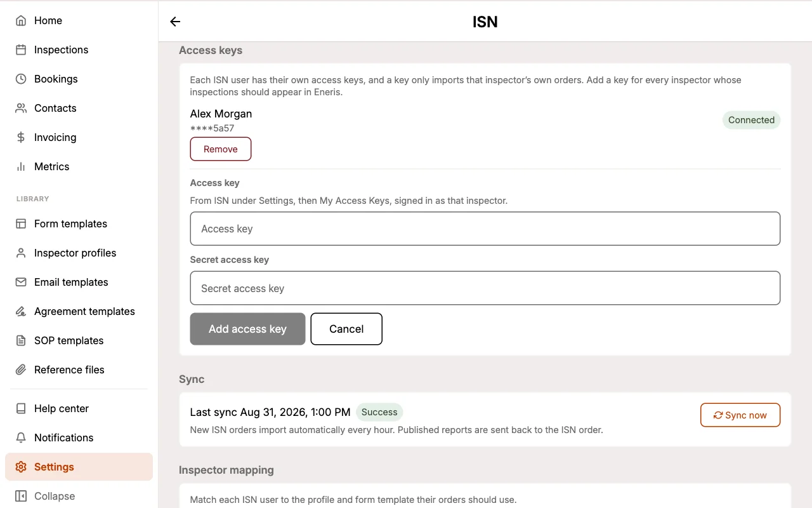The image size is (812, 508).
Task: Click the Access keys section heading
Action: [211, 50]
